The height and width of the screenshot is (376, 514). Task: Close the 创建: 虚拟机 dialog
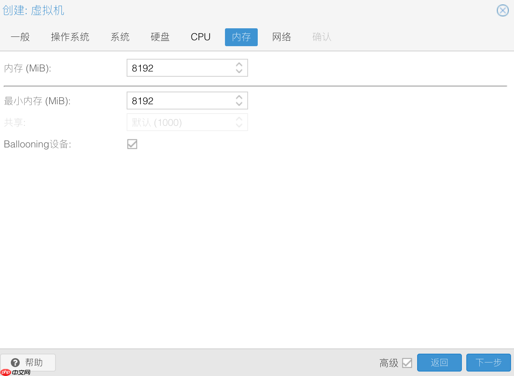[x=502, y=10]
